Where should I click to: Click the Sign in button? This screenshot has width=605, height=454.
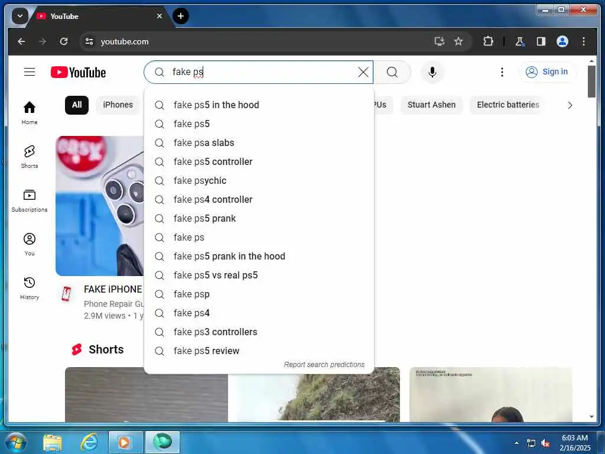coord(548,72)
